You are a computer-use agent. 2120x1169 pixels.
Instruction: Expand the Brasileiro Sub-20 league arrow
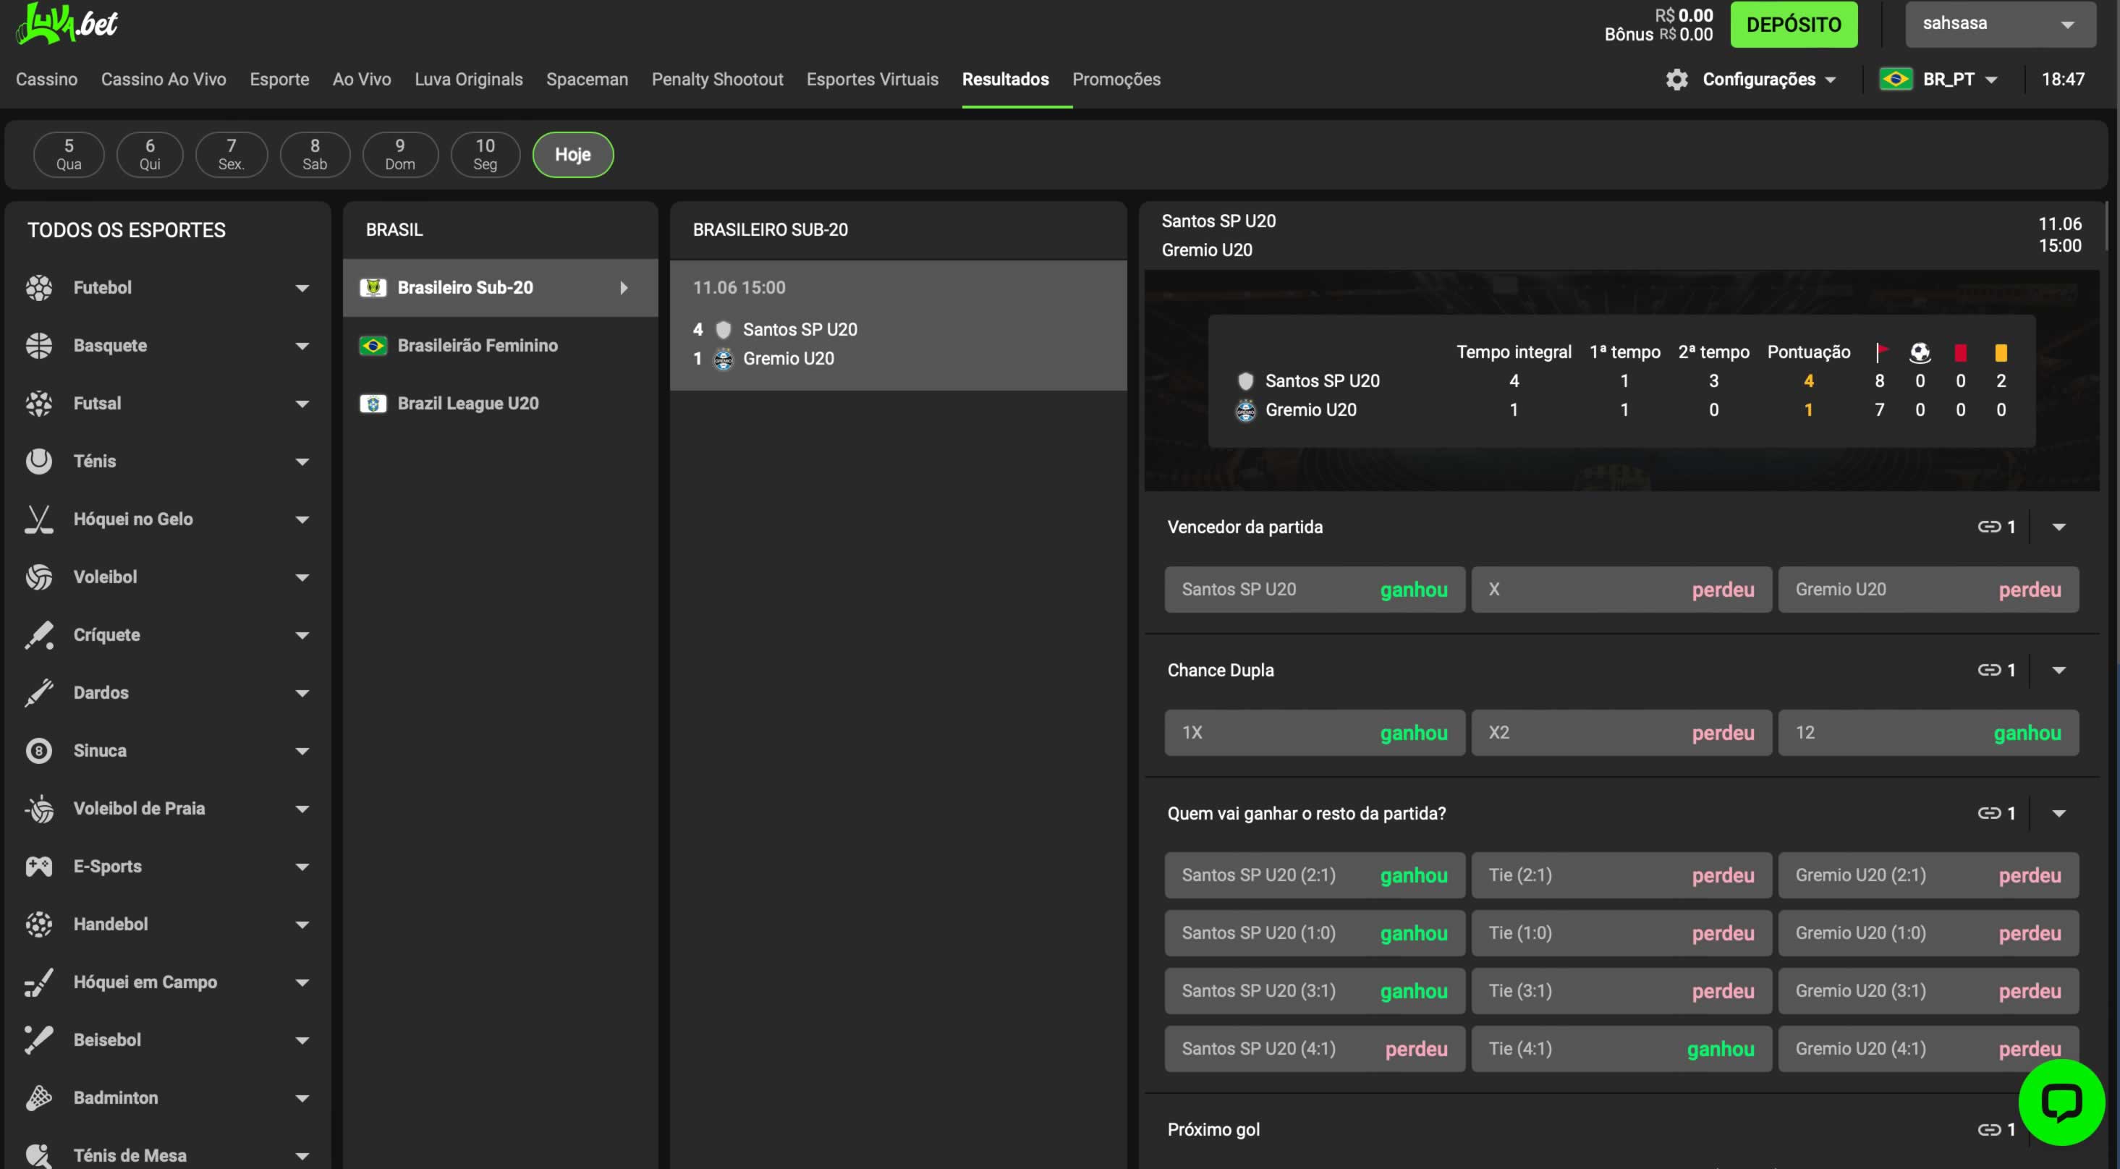pos(623,288)
